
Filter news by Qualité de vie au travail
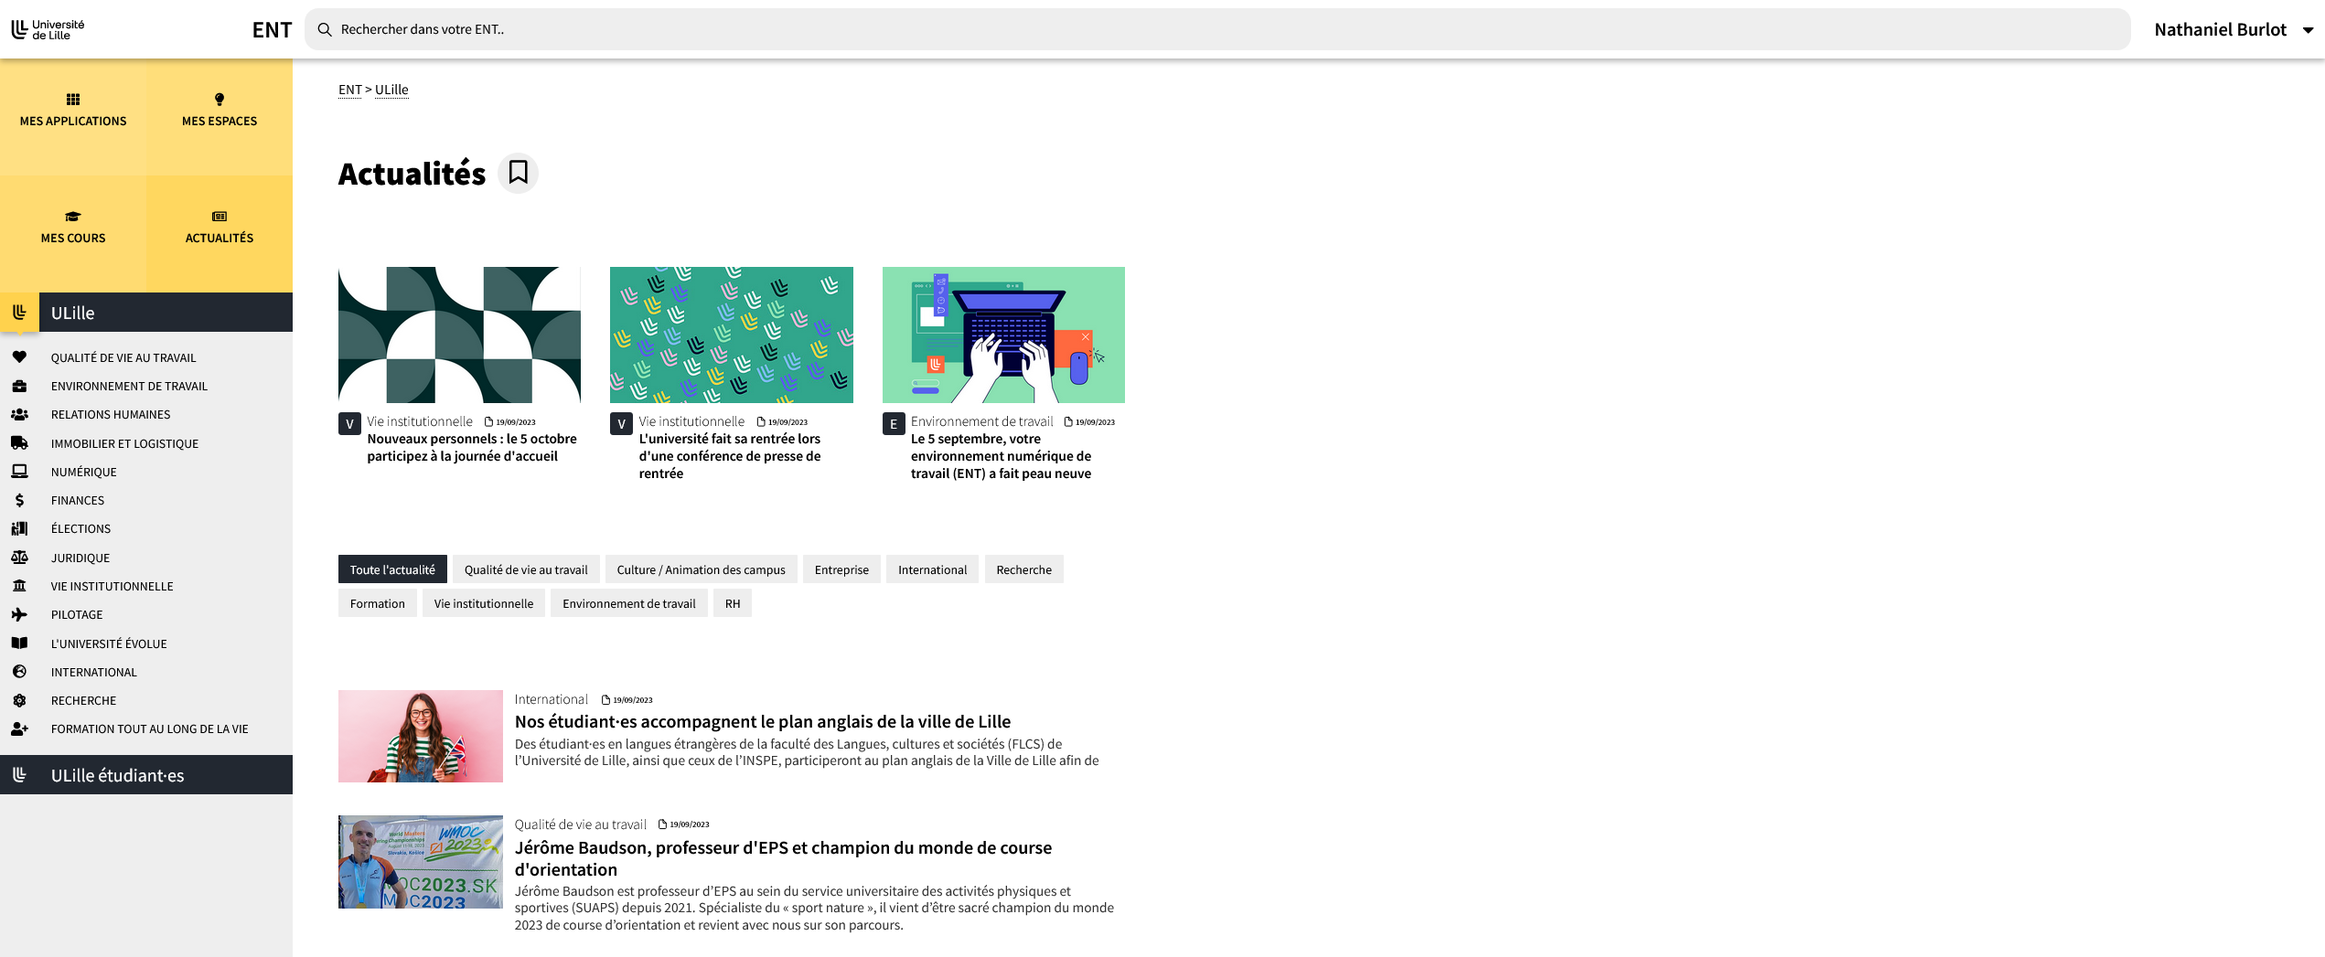526,569
